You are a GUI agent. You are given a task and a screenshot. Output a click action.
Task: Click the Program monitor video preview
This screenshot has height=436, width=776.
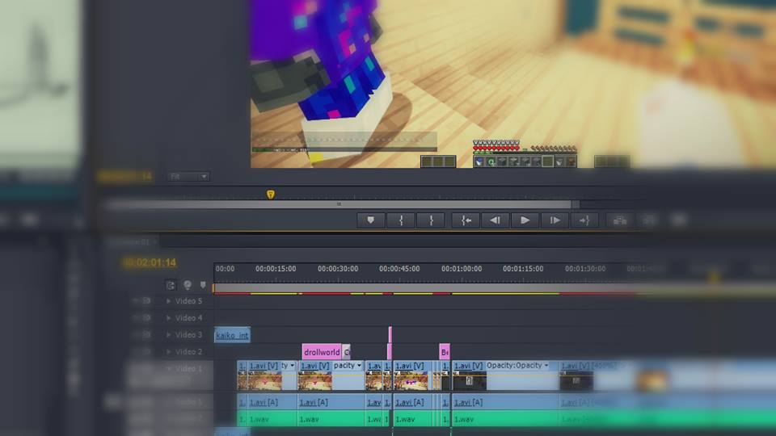(513, 84)
